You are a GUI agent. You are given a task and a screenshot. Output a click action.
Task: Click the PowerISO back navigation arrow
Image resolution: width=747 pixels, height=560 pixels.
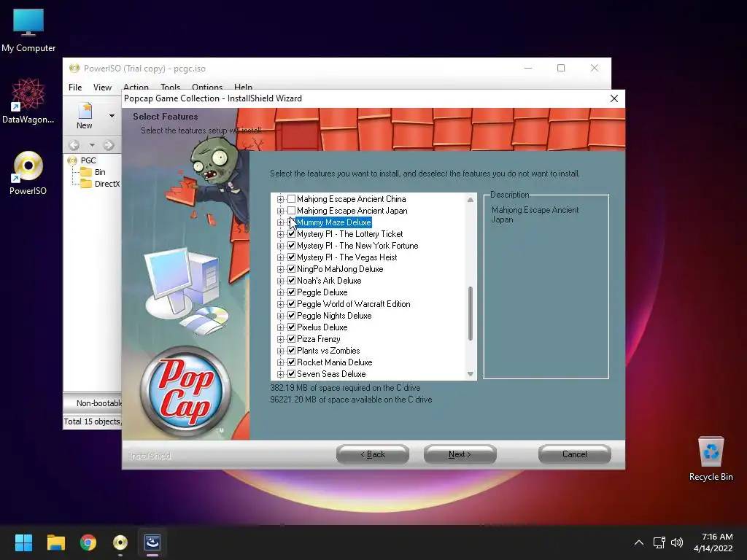[x=74, y=145]
